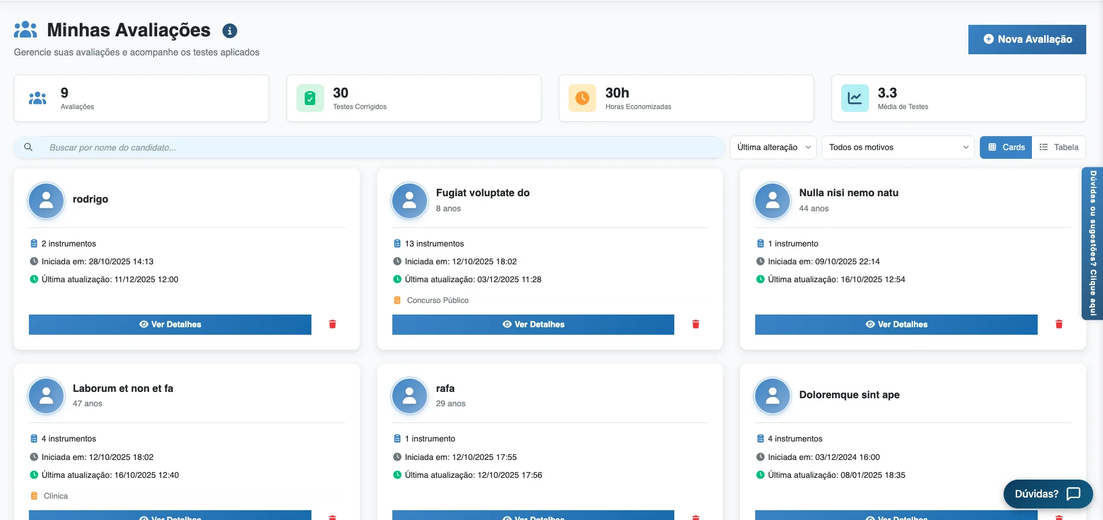1103x520 pixels.
Task: Open the Dúvidas? chat widget
Action: (x=1048, y=494)
